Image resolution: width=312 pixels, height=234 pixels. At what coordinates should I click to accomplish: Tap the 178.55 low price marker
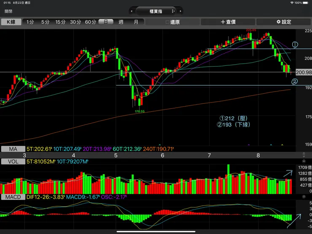(140, 111)
